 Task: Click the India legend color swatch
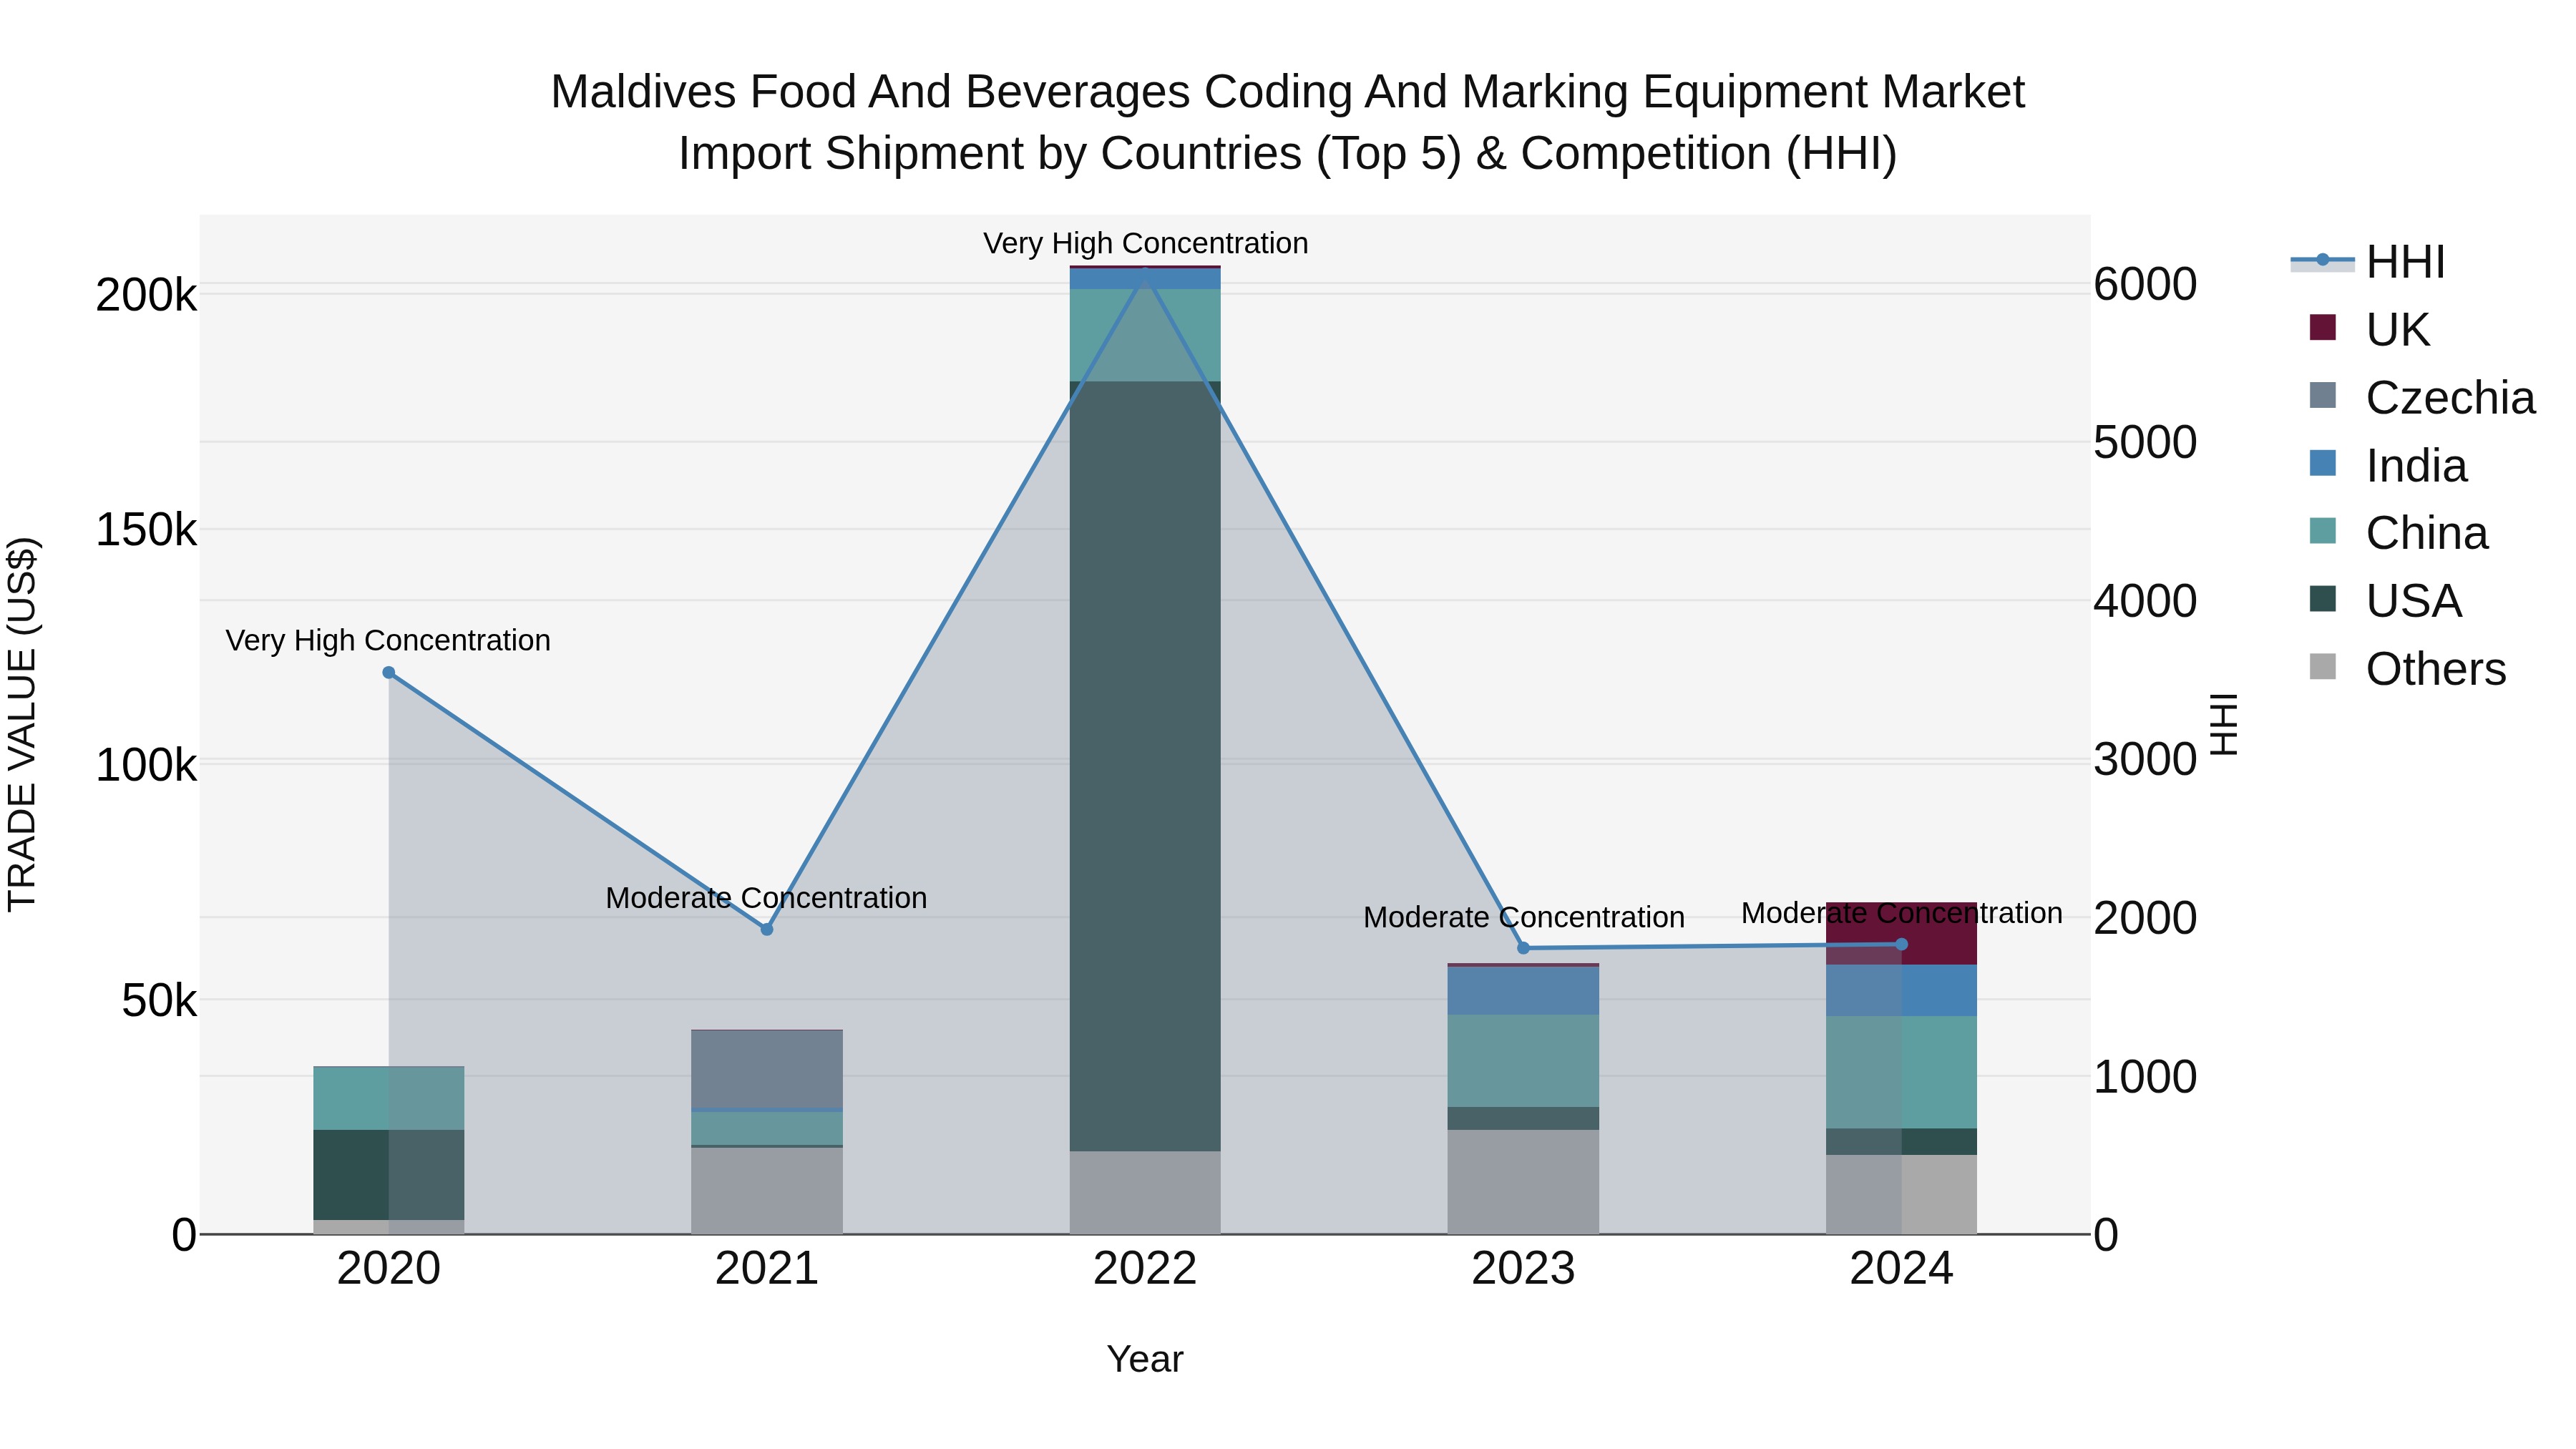tap(2323, 463)
